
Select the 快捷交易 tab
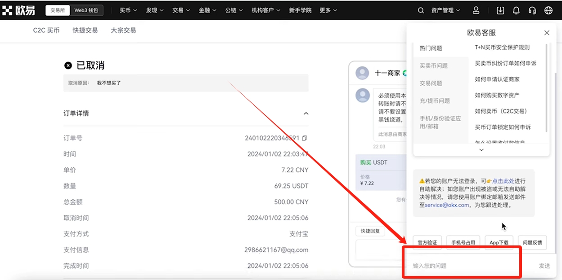(x=85, y=31)
